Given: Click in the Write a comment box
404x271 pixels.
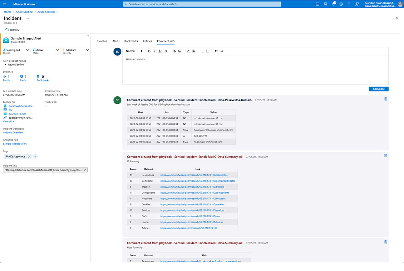Looking at the screenshot, I should tap(255, 70).
